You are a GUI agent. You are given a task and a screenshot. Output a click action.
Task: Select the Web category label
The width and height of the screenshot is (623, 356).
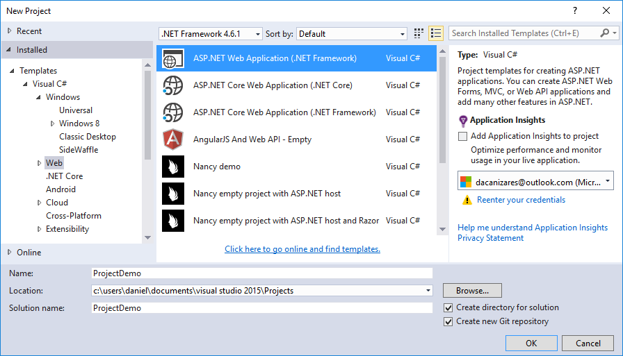(x=54, y=163)
